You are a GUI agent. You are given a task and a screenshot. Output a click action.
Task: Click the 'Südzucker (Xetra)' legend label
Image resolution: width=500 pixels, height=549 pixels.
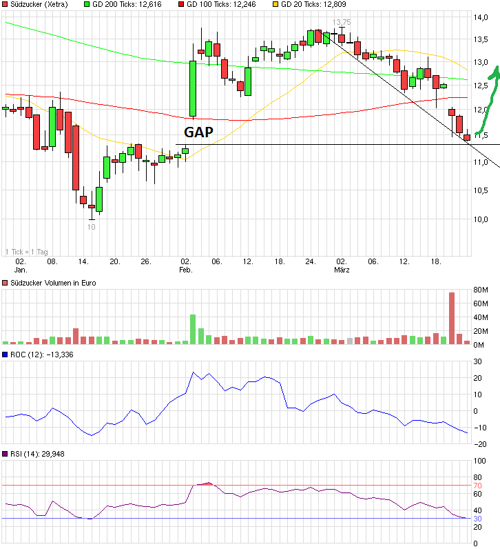coord(39,4)
